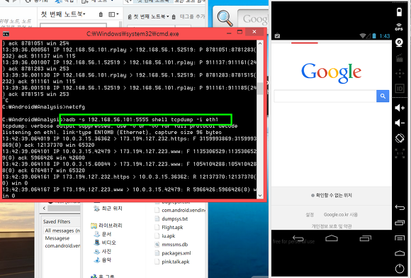Open the 개인정보 보호 및 약관 link

(x=332, y=226)
